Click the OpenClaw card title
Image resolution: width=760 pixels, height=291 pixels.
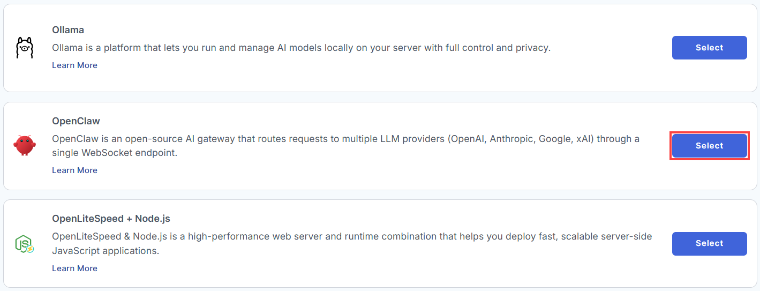(76, 121)
